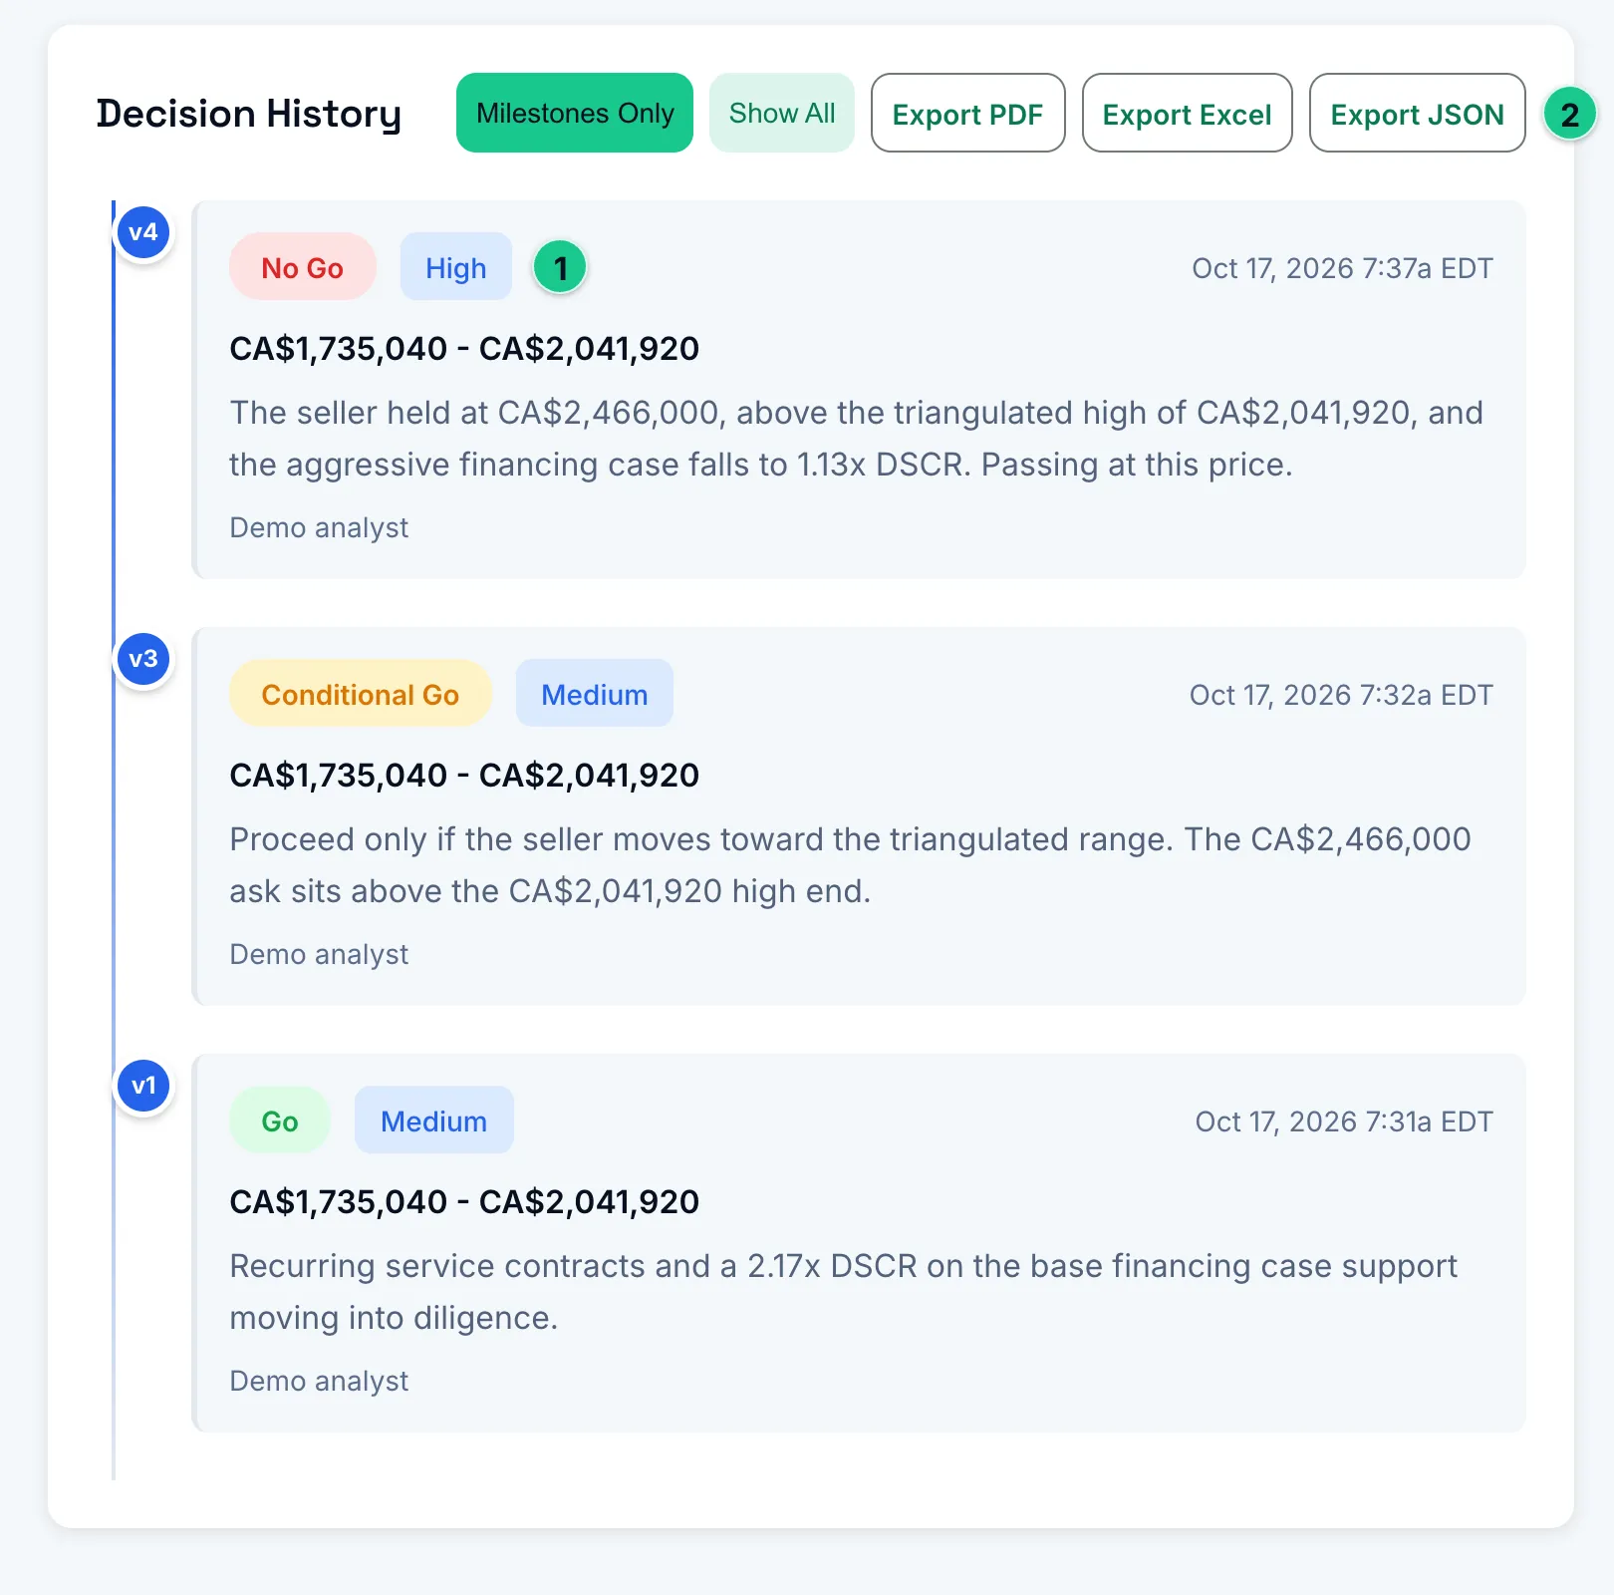Click Demo analyst in the v4 card

pos(319,527)
